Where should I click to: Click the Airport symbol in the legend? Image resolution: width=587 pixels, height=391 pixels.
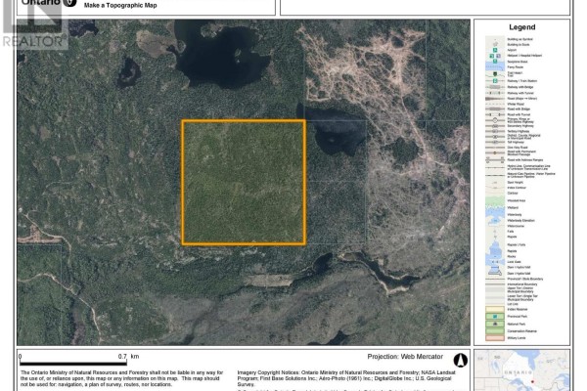[495, 50]
